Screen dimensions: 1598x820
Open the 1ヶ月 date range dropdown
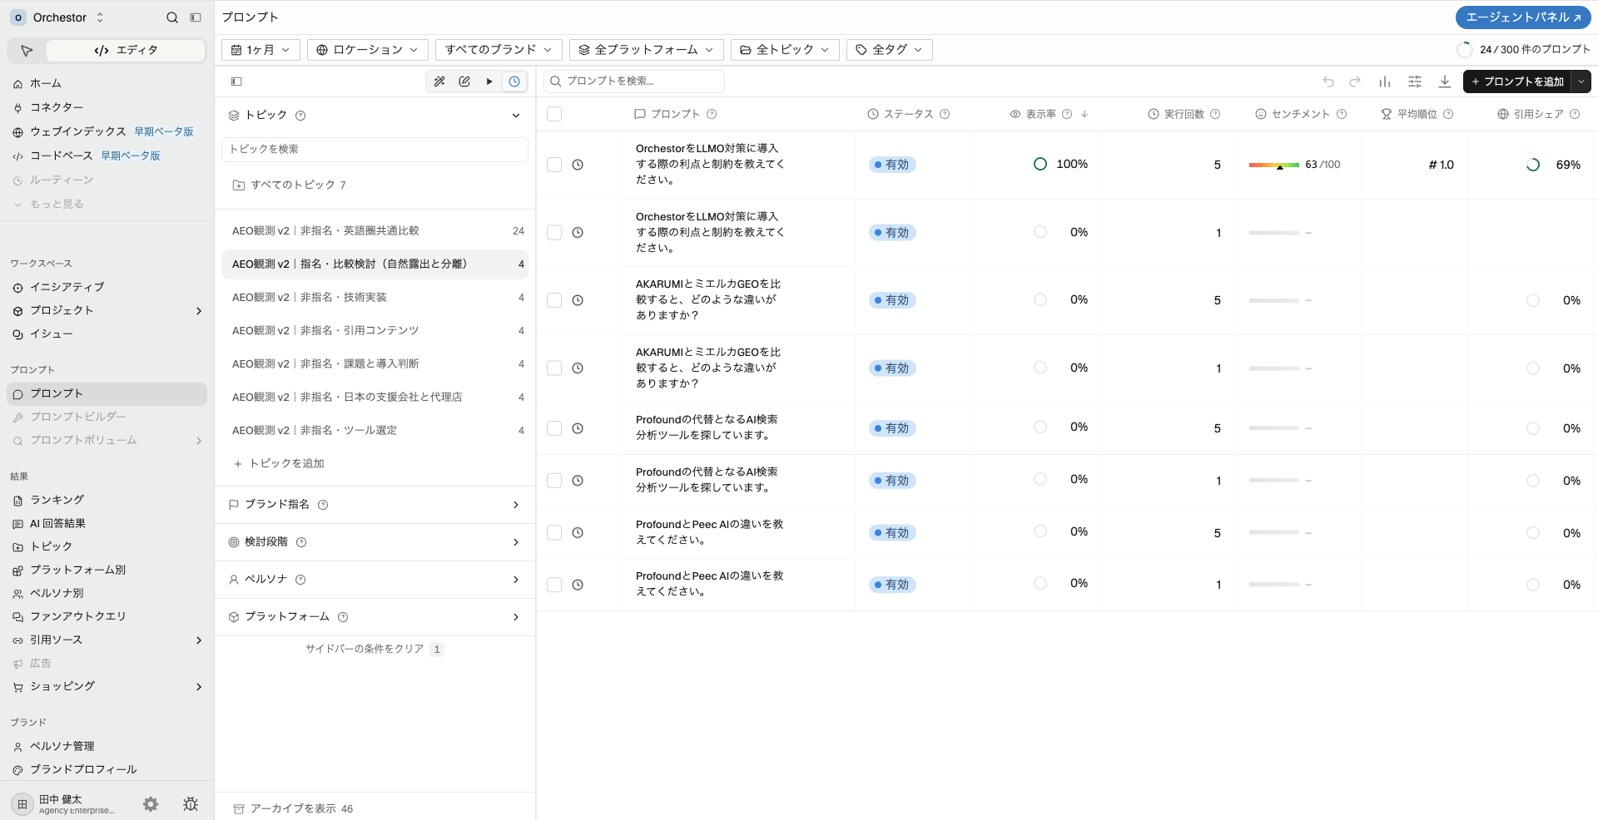261,50
